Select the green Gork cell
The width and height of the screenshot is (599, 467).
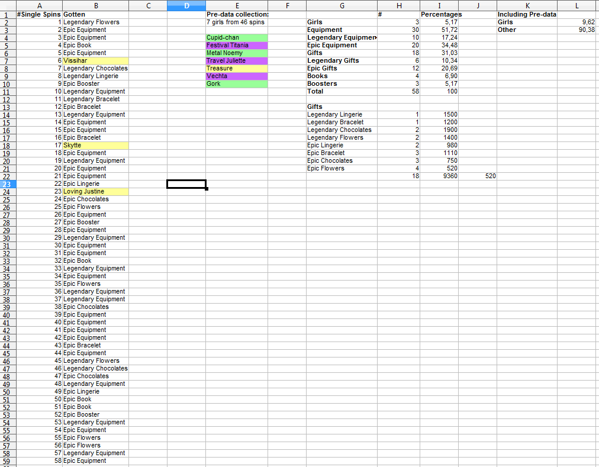pyautogui.click(x=236, y=83)
